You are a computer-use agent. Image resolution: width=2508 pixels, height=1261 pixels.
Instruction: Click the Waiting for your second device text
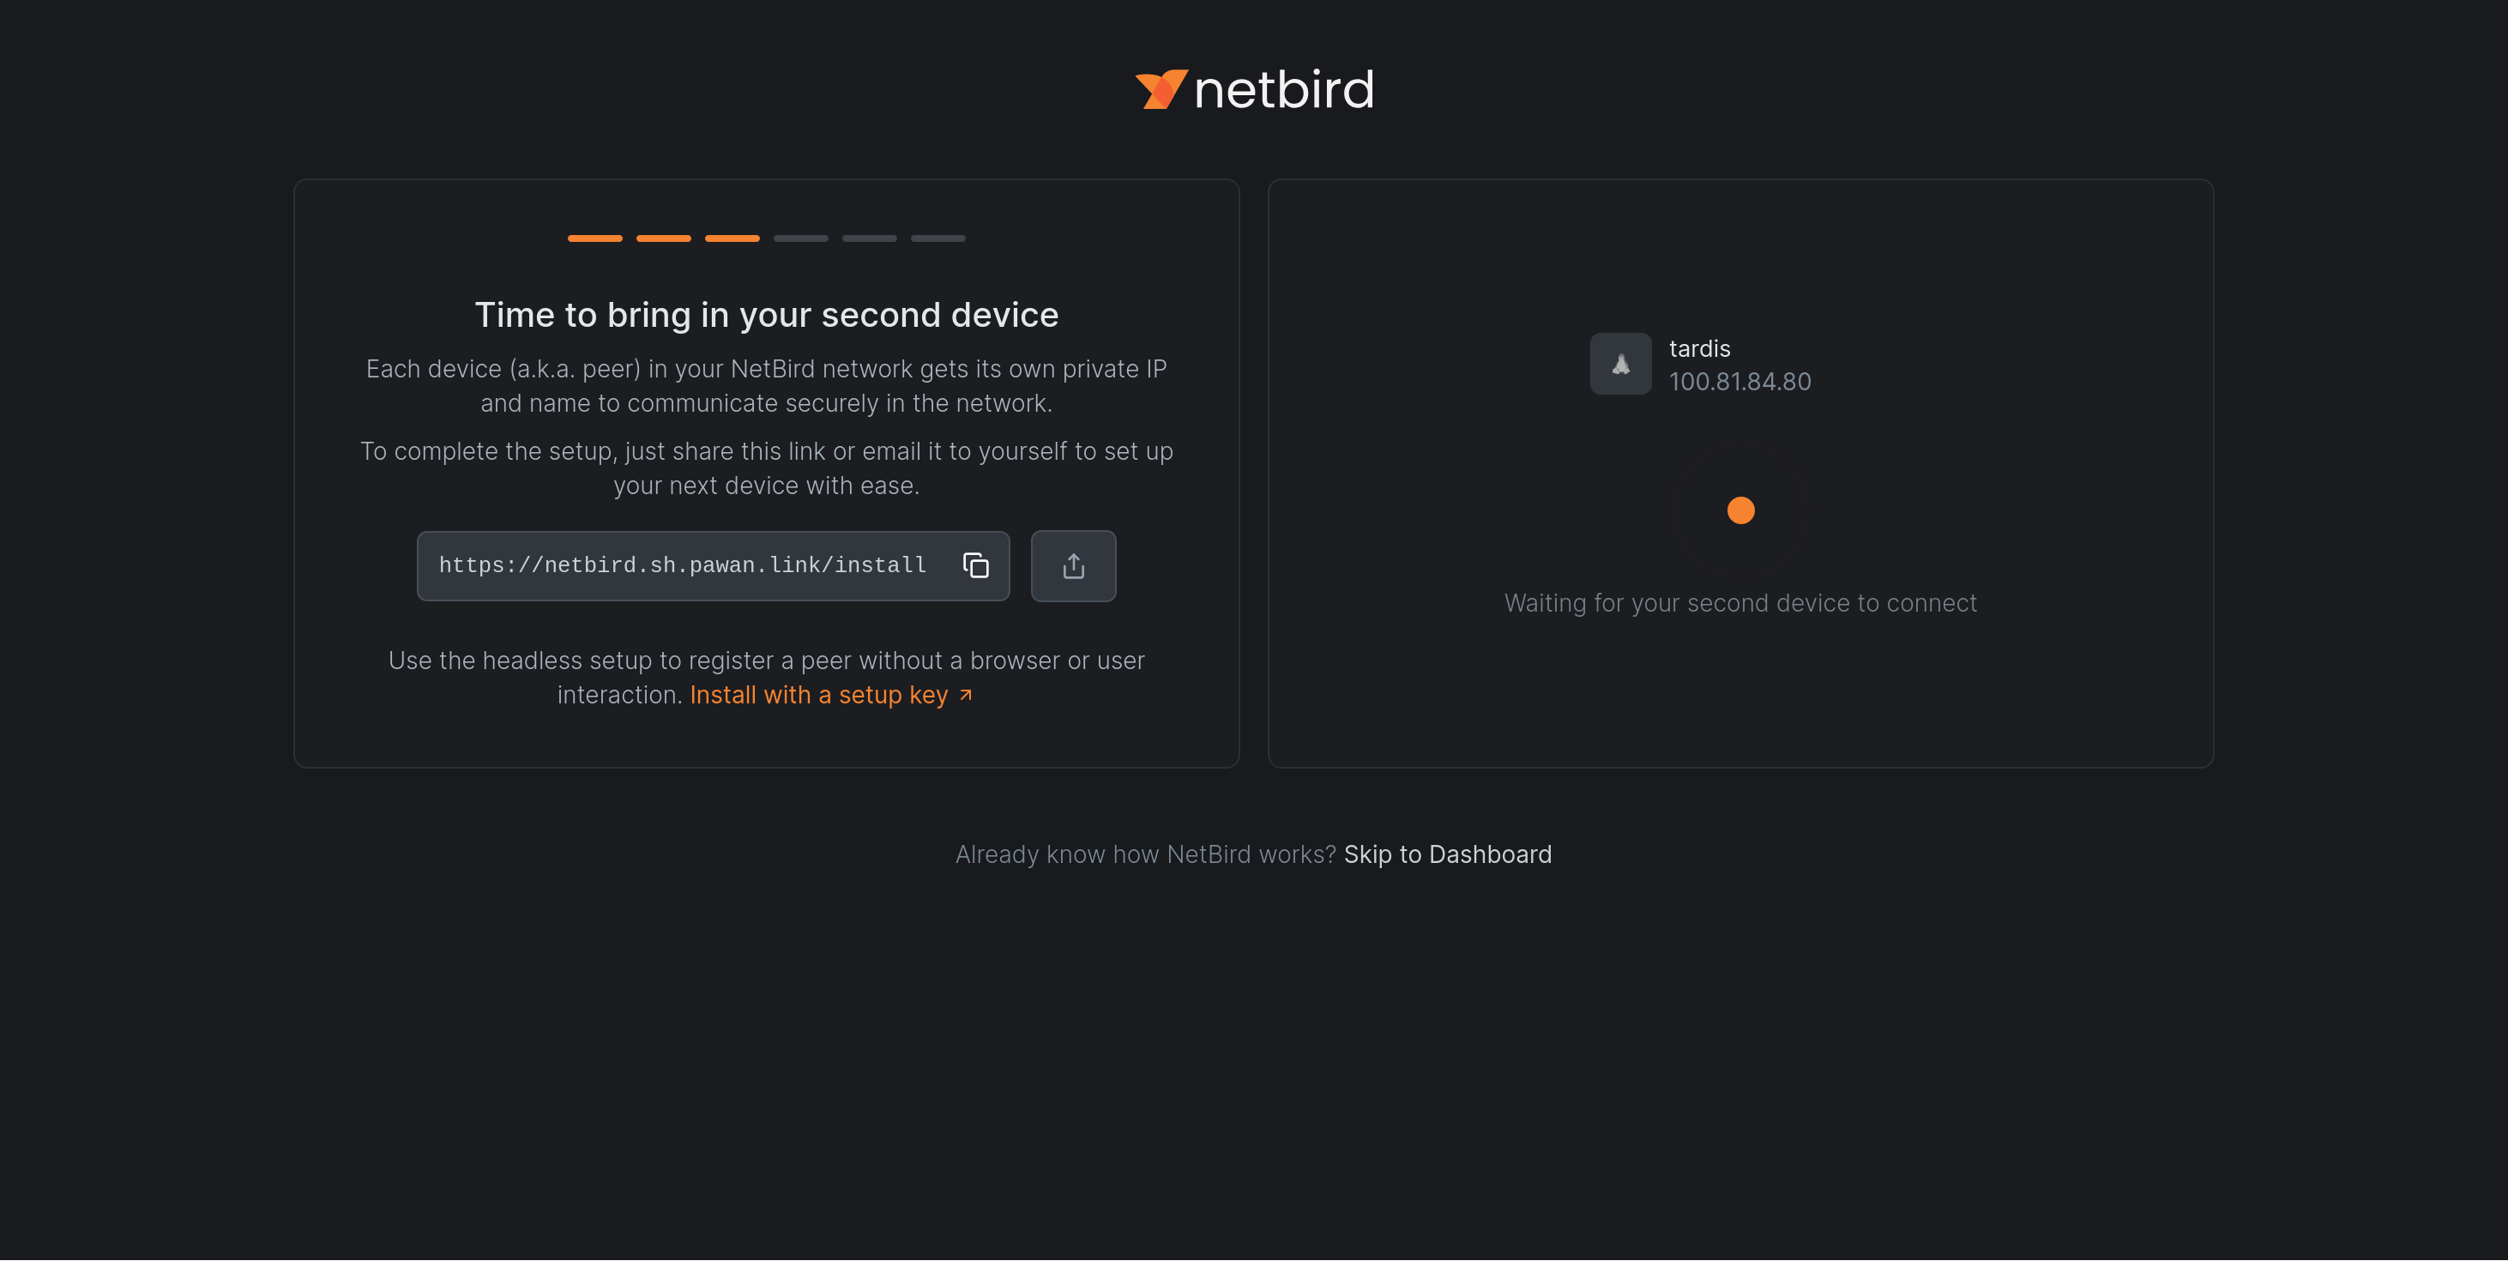point(1739,603)
